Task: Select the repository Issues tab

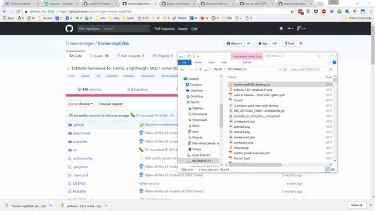Action: point(99,56)
